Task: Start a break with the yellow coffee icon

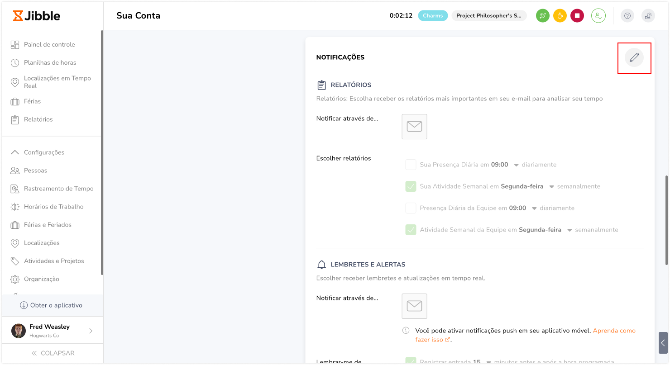Action: coord(560,16)
